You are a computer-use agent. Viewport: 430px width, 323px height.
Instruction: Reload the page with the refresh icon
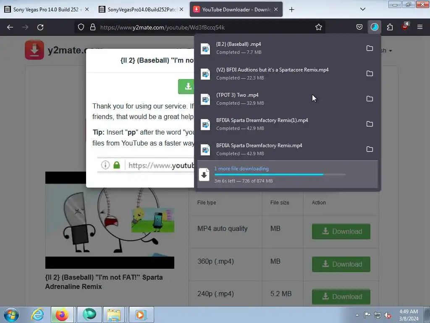pos(40,27)
